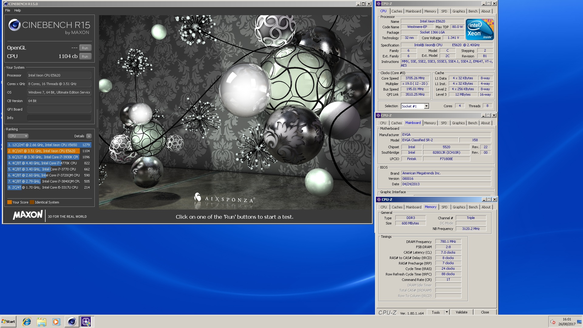
Task: Open Internet Explorer from the taskbar
Action: click(27, 321)
